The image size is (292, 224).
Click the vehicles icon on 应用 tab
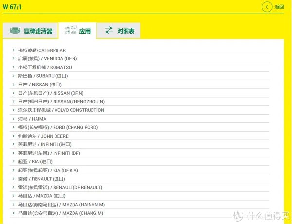click(71, 31)
